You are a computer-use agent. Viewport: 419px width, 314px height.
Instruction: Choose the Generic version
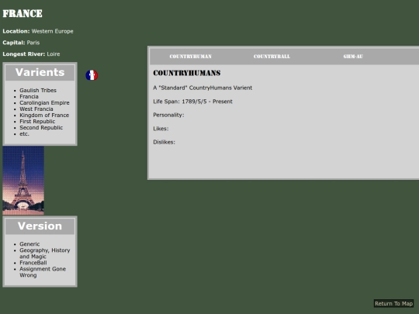point(29,244)
